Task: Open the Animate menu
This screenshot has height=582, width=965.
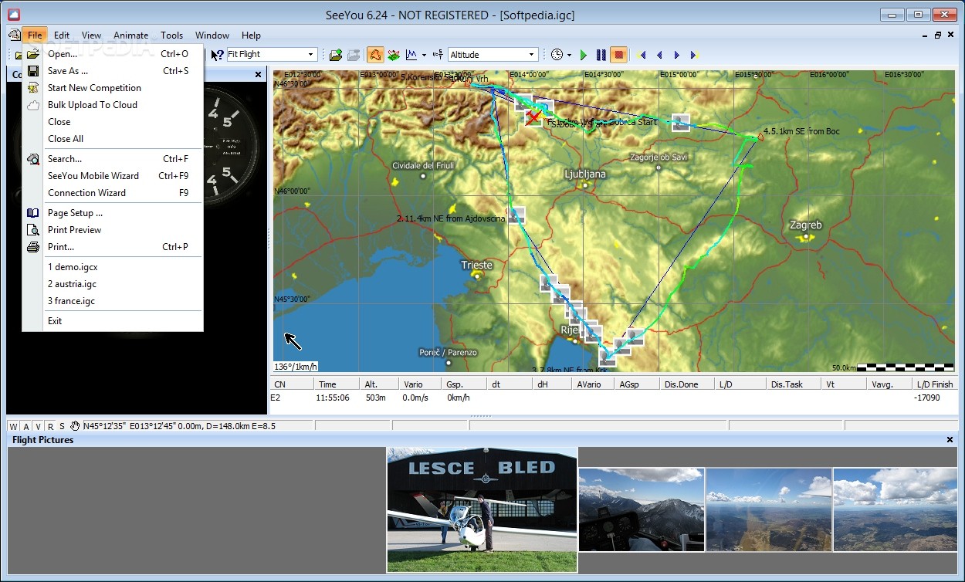Action: pos(131,35)
